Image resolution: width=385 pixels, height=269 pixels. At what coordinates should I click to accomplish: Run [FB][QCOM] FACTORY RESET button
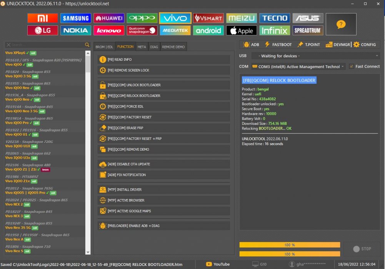pyautogui.click(x=164, y=117)
